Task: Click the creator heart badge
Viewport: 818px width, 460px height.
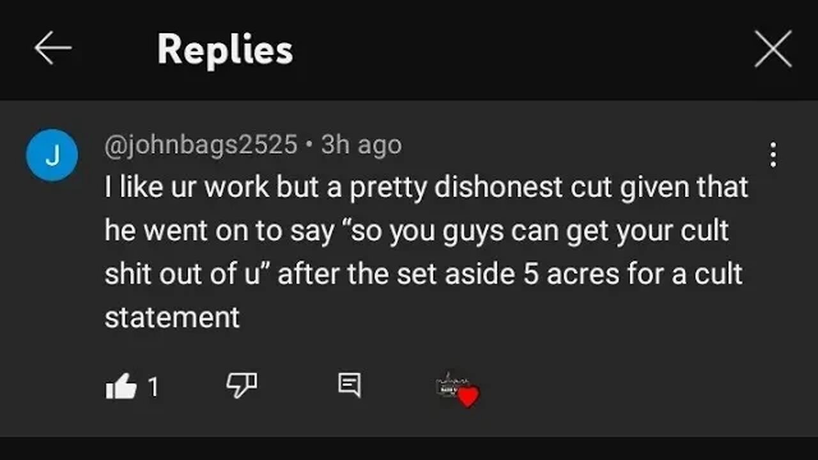Action: [x=468, y=397]
